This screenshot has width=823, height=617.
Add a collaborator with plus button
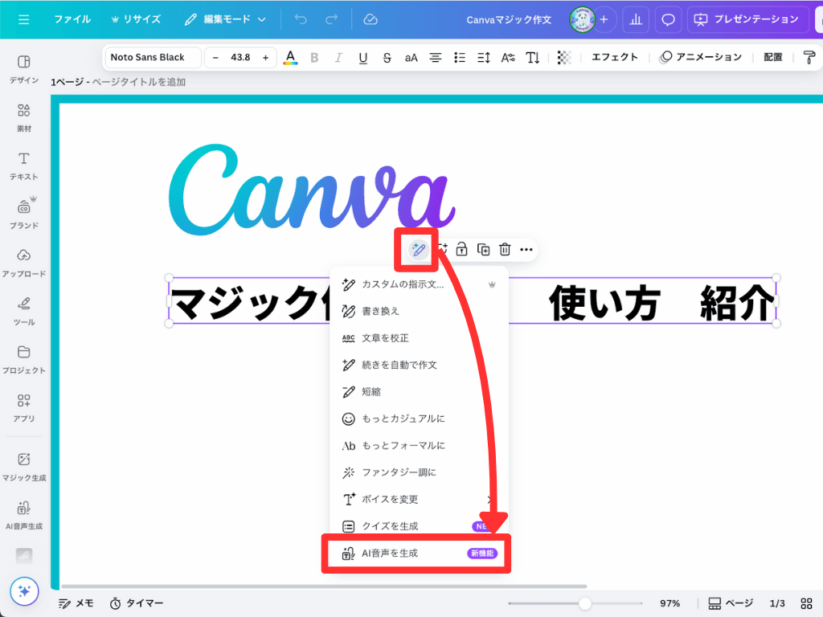click(x=604, y=19)
